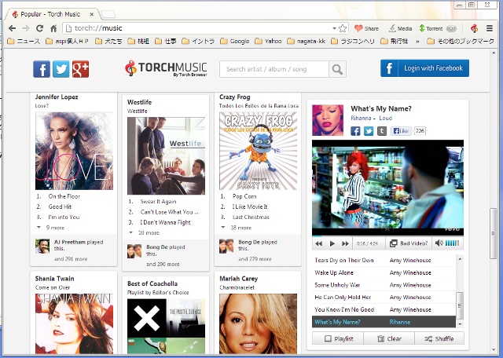503x358 pixels.
Task: Clear the playlist queue
Action: click(389, 338)
